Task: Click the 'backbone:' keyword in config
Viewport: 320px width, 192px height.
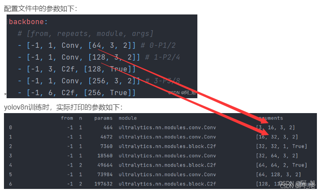Action: click(28, 22)
